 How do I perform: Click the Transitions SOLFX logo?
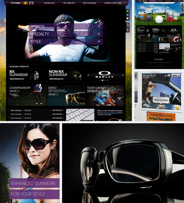[x=22, y=3]
